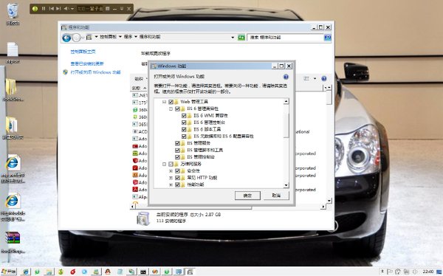Click the program list horizontal scroll-right arrow
This screenshot has width=443, height=276.
(323, 207)
